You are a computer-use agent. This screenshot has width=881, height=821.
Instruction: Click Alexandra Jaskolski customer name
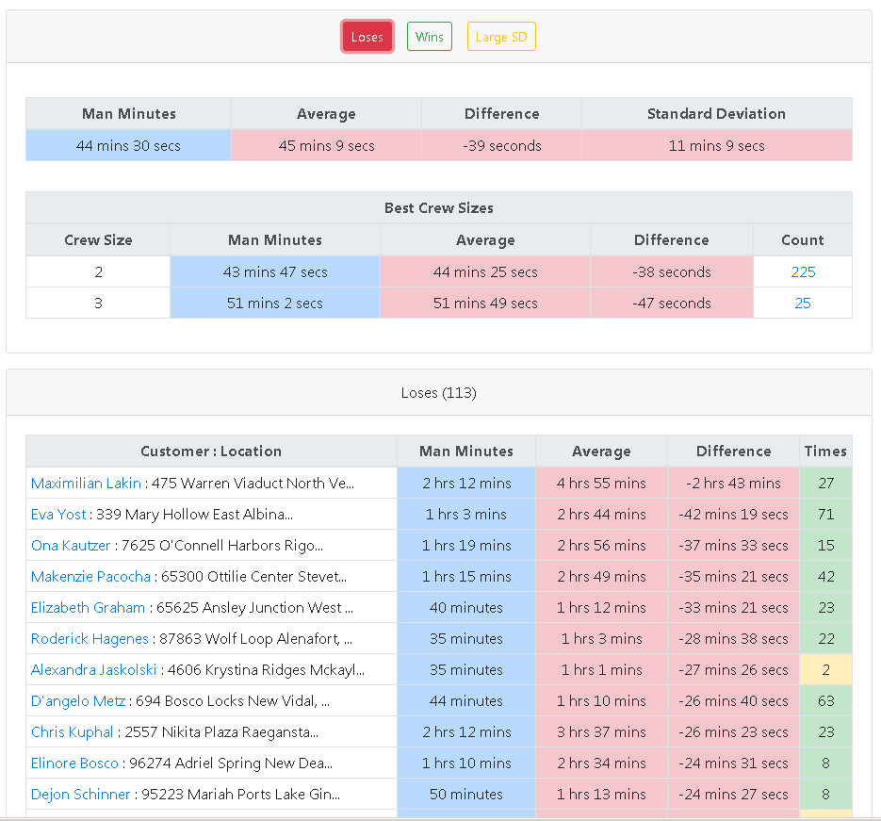click(93, 669)
